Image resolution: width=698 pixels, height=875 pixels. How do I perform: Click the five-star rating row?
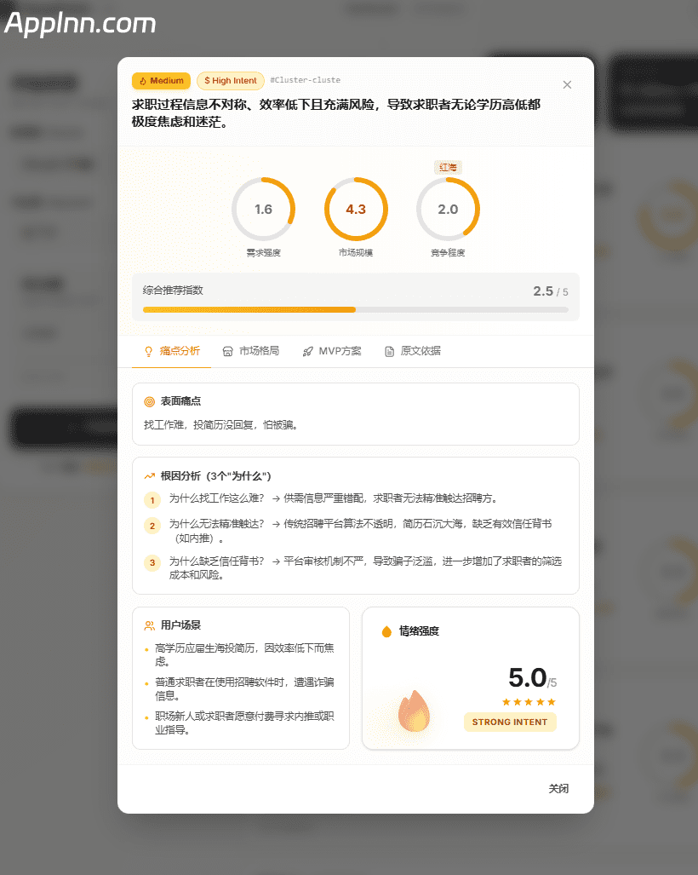click(x=529, y=702)
